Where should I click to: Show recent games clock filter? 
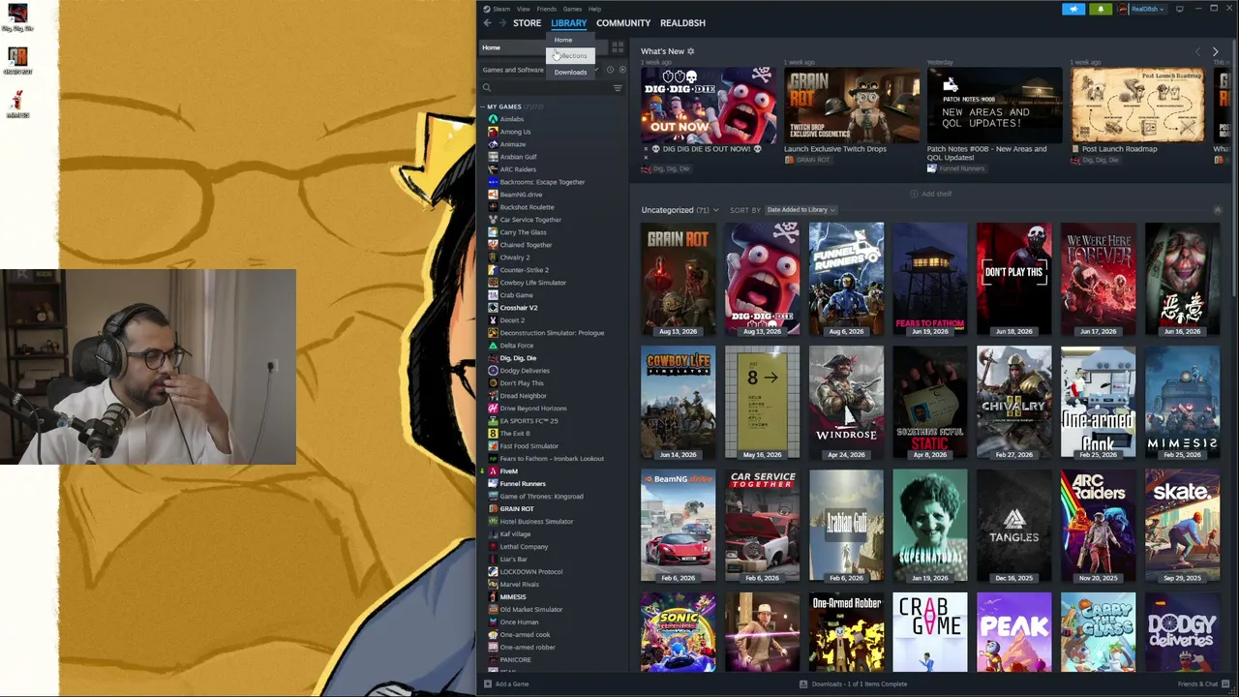(610, 70)
